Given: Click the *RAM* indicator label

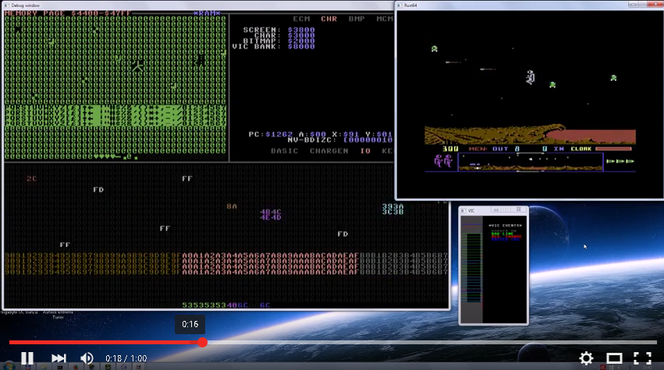Looking at the screenshot, I should tap(207, 13).
